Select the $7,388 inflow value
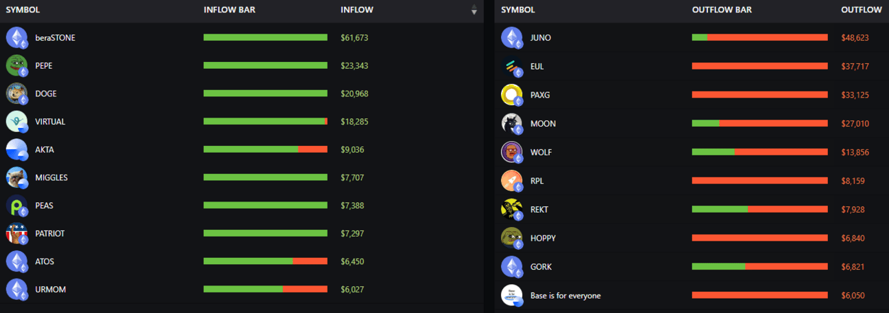 click(352, 206)
